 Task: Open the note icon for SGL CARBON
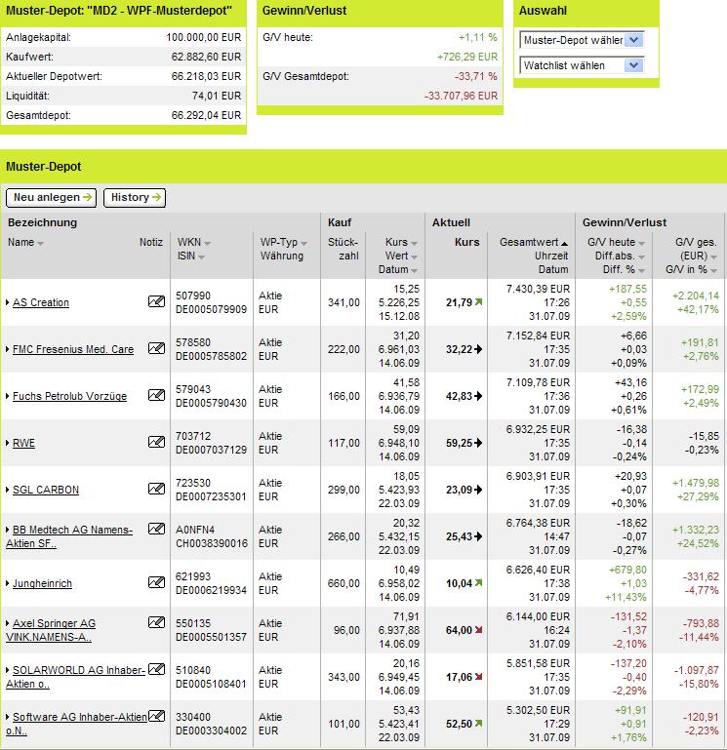coord(156,489)
